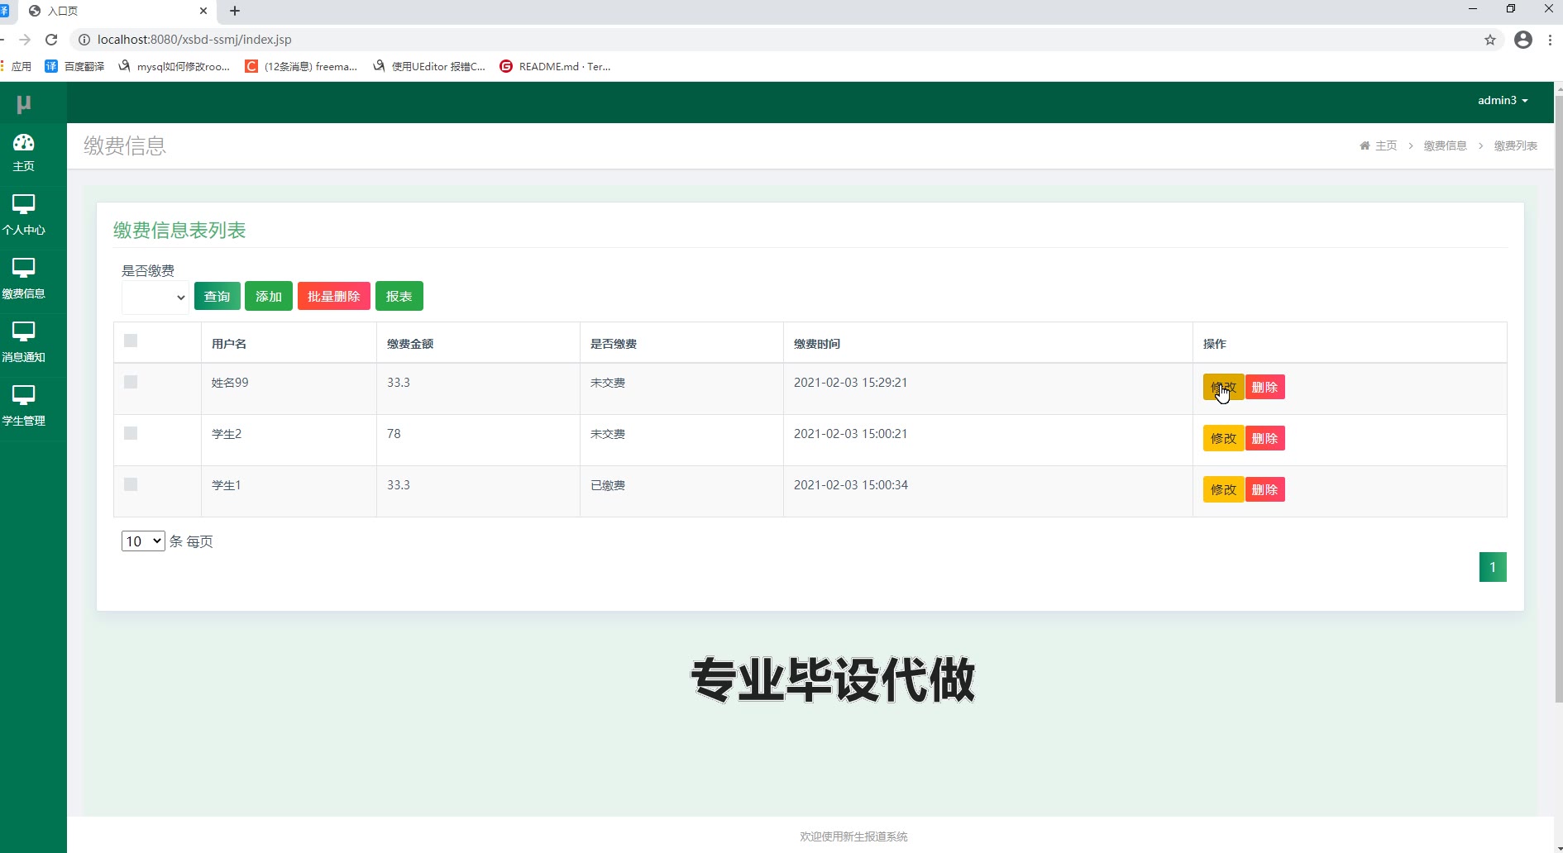View site information icon in address bar
1563x853 pixels.
[84, 40]
